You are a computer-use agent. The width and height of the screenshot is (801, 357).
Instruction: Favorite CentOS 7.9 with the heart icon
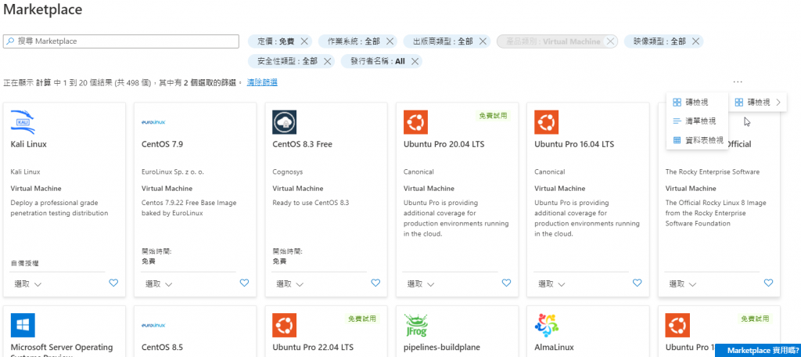pos(244,283)
